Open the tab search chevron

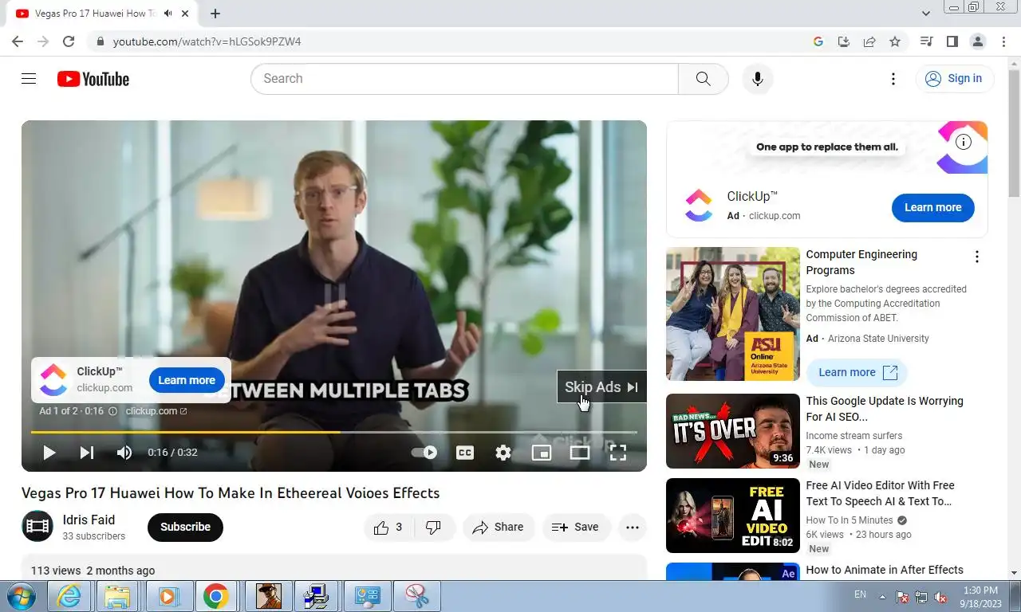pos(926,14)
